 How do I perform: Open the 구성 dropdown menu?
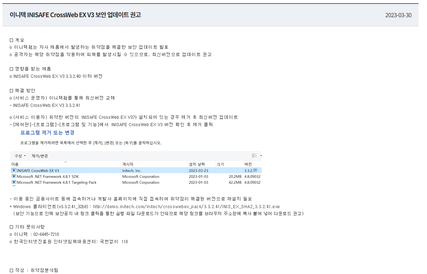pyautogui.click(x=20, y=156)
